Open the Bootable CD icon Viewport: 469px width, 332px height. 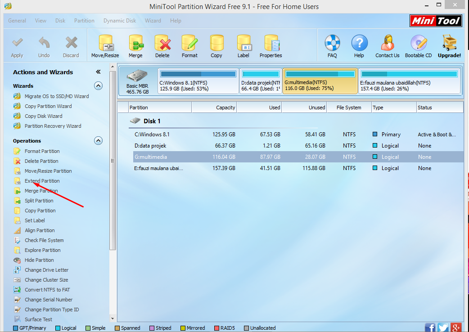pos(419,43)
